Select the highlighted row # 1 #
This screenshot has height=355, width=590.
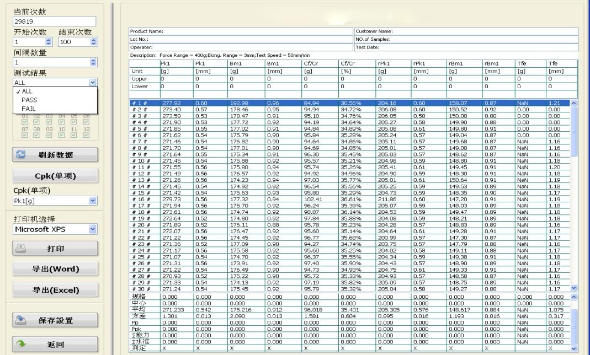click(349, 103)
